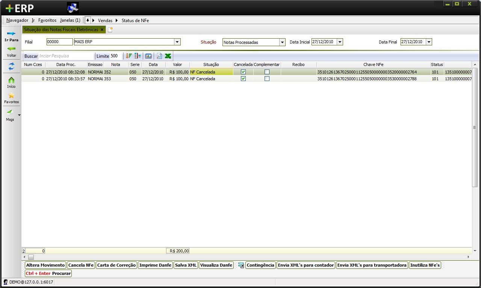Focus the Buscar search field
The height and width of the screenshot is (288, 481).
coord(66,56)
